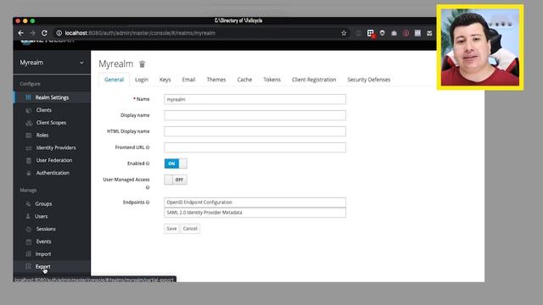Viewport: 543px width, 305px height.
Task: Open the Login tab
Action: click(142, 80)
